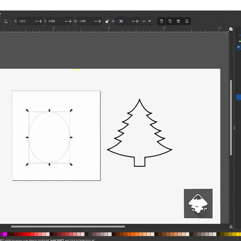This screenshot has width=241, height=241.
Task: Select the Christmas tree outline shape
Action: coord(139,133)
